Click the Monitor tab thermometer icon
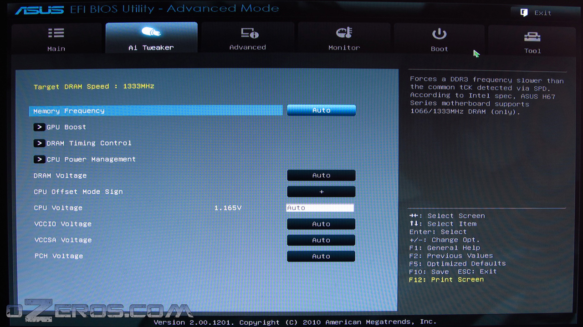Viewport: 583px width, 327px height. click(344, 33)
